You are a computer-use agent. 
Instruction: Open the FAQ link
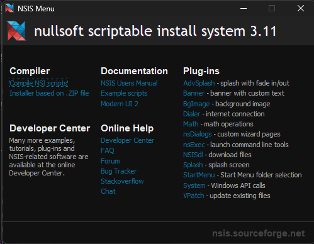[108, 150]
